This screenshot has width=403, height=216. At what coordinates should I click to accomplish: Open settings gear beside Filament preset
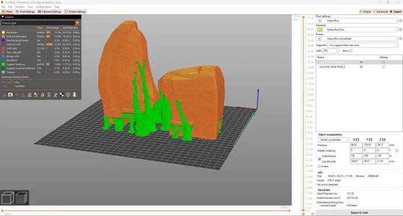401,29
